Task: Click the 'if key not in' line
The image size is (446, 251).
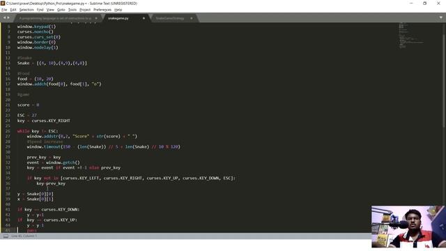Action: [131, 178]
